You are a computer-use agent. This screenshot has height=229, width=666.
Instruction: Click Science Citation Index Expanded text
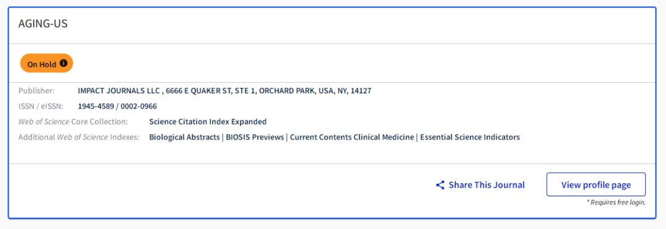[x=208, y=122]
